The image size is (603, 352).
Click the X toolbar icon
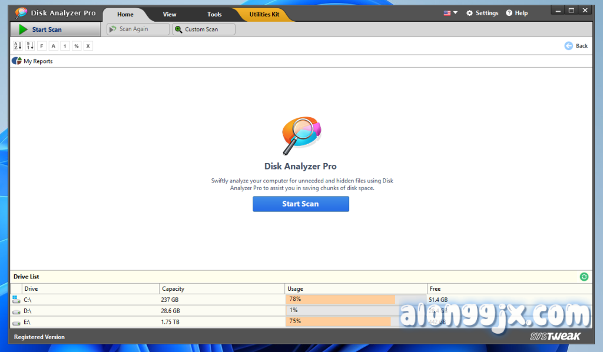(88, 46)
